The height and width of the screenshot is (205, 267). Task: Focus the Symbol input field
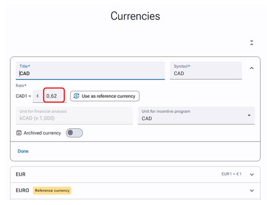[x=206, y=71]
